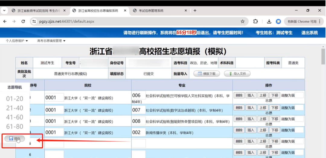Go back with the browser back arrow
Image resolution: width=326 pixels, height=158 pixels.
coord(5,21)
